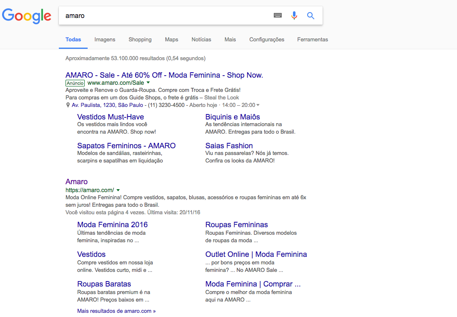
Task: Open Configurações menu
Action: [x=267, y=39]
